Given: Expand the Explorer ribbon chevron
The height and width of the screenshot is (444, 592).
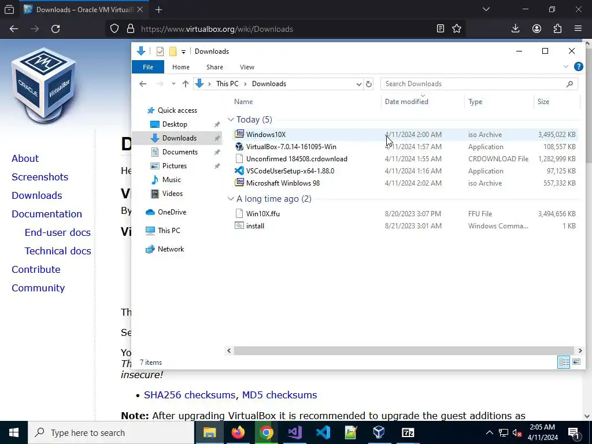Looking at the screenshot, I should (x=565, y=67).
